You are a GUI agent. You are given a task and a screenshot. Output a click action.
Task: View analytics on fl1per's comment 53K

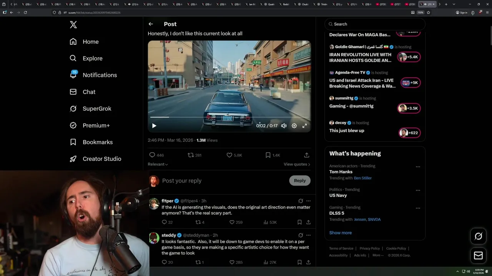point(270,222)
